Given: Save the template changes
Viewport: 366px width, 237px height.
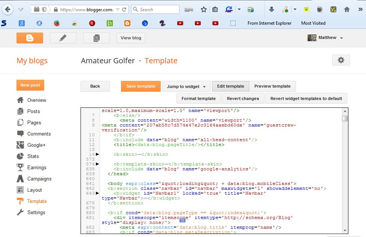Looking at the screenshot, I should tap(140, 86).
